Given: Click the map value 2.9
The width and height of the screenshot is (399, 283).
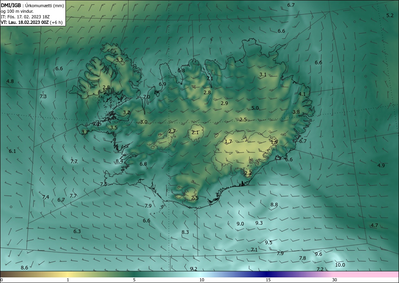Looking at the screenshot, I should [x=224, y=103].
